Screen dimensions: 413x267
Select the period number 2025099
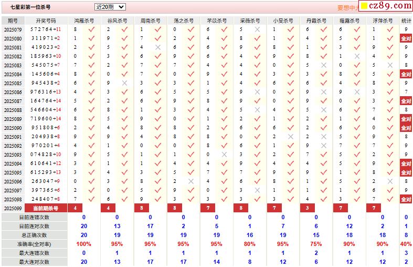13,209
